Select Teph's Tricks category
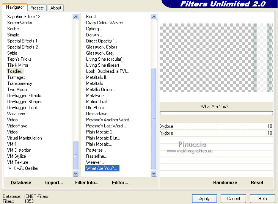 [x=19, y=59]
